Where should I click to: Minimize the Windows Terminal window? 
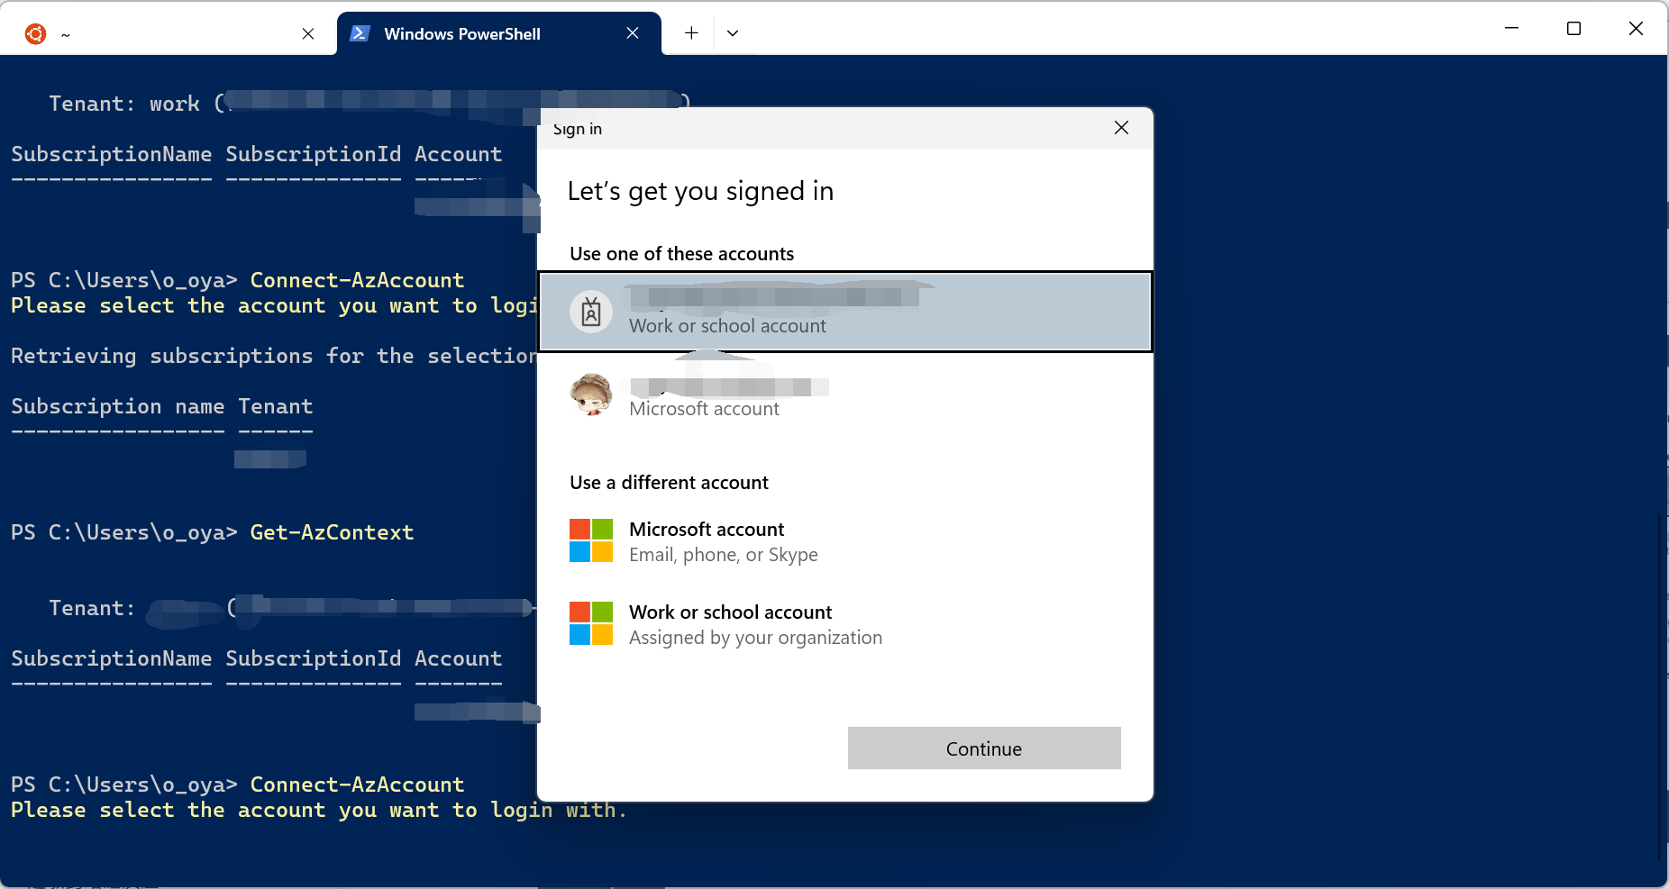click(1512, 29)
